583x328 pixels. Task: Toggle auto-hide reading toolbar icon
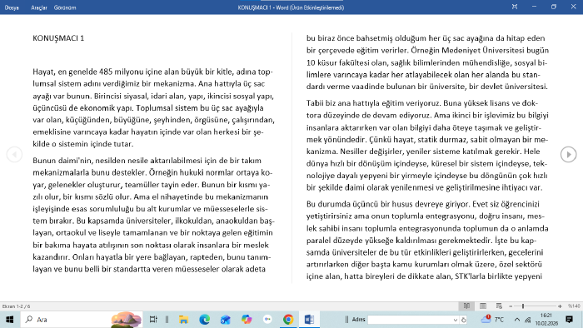point(515,7)
